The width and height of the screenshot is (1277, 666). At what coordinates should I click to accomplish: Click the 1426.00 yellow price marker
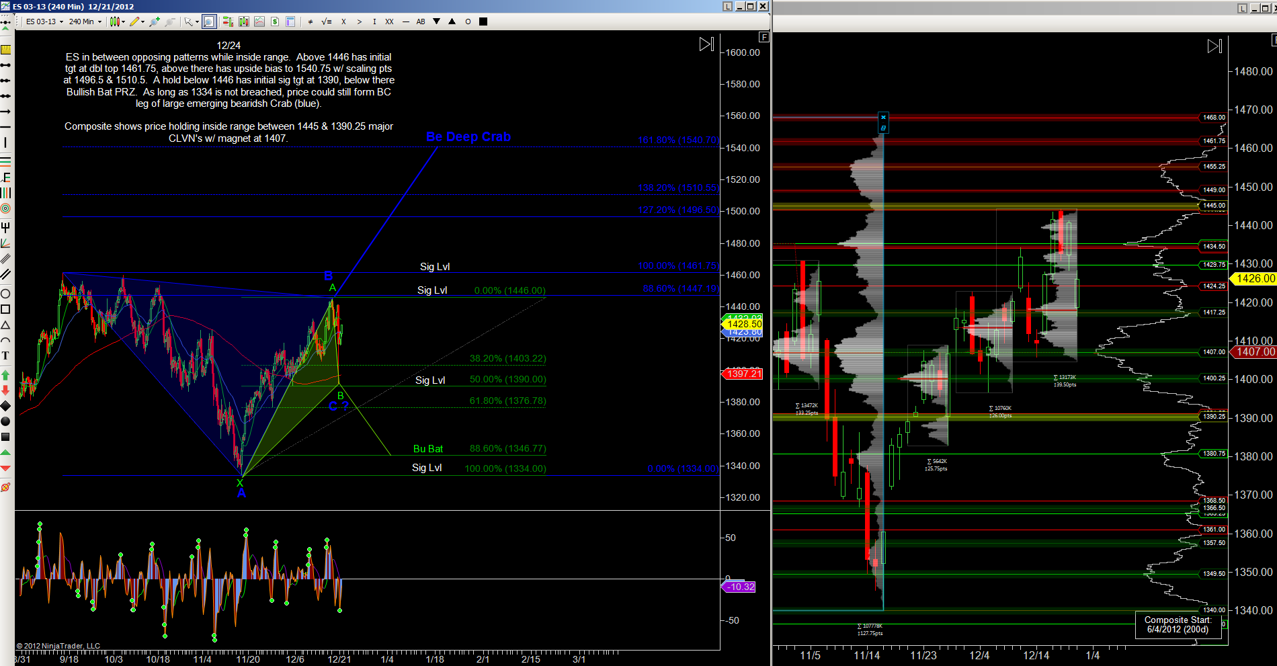tap(1254, 278)
